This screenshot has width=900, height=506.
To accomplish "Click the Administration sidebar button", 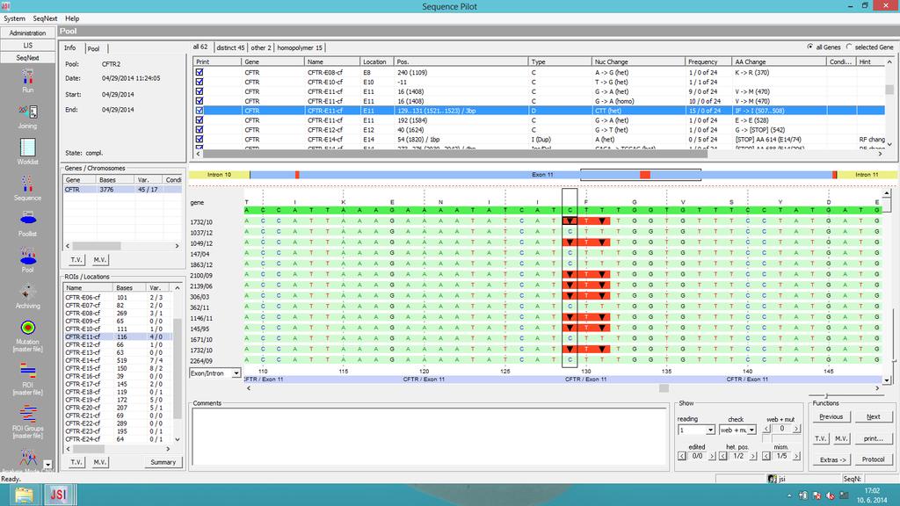I will click(27, 33).
